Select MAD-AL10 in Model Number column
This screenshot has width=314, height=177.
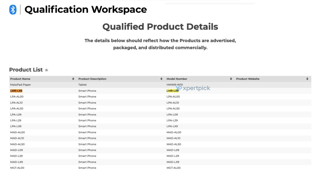pos(173,138)
